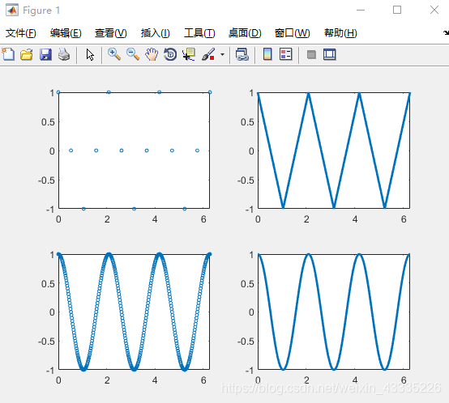Open the 帮助(H) menu

tap(340, 33)
